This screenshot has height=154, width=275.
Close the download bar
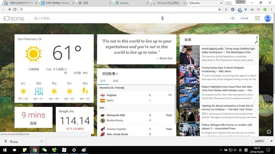coord(271,141)
